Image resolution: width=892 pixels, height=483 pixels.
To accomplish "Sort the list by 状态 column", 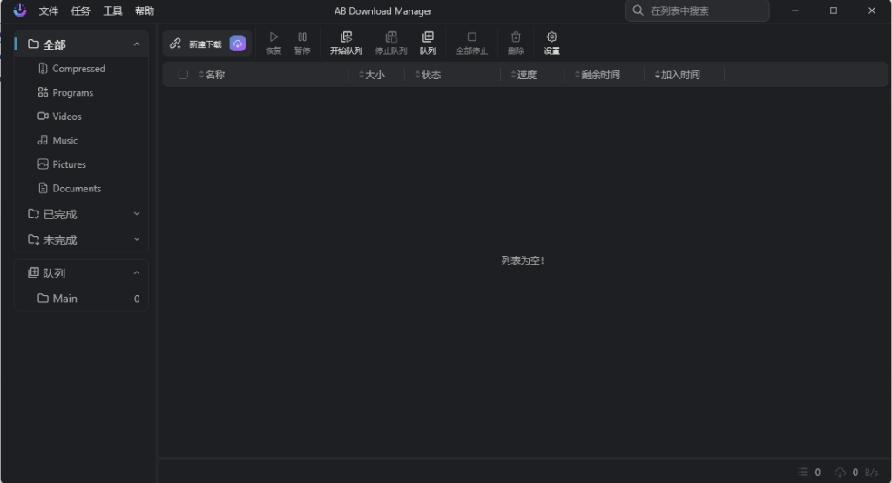I will (x=428, y=75).
